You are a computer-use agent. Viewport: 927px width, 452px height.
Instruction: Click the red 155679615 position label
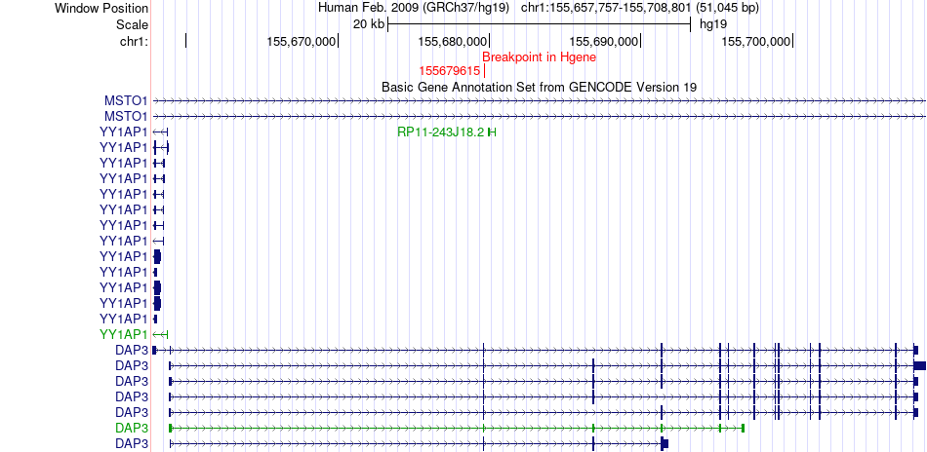449,71
